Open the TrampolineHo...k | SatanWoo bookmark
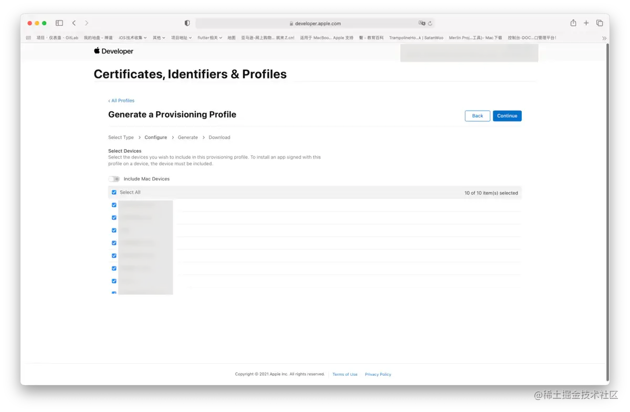The width and height of the screenshot is (630, 412). click(x=416, y=38)
